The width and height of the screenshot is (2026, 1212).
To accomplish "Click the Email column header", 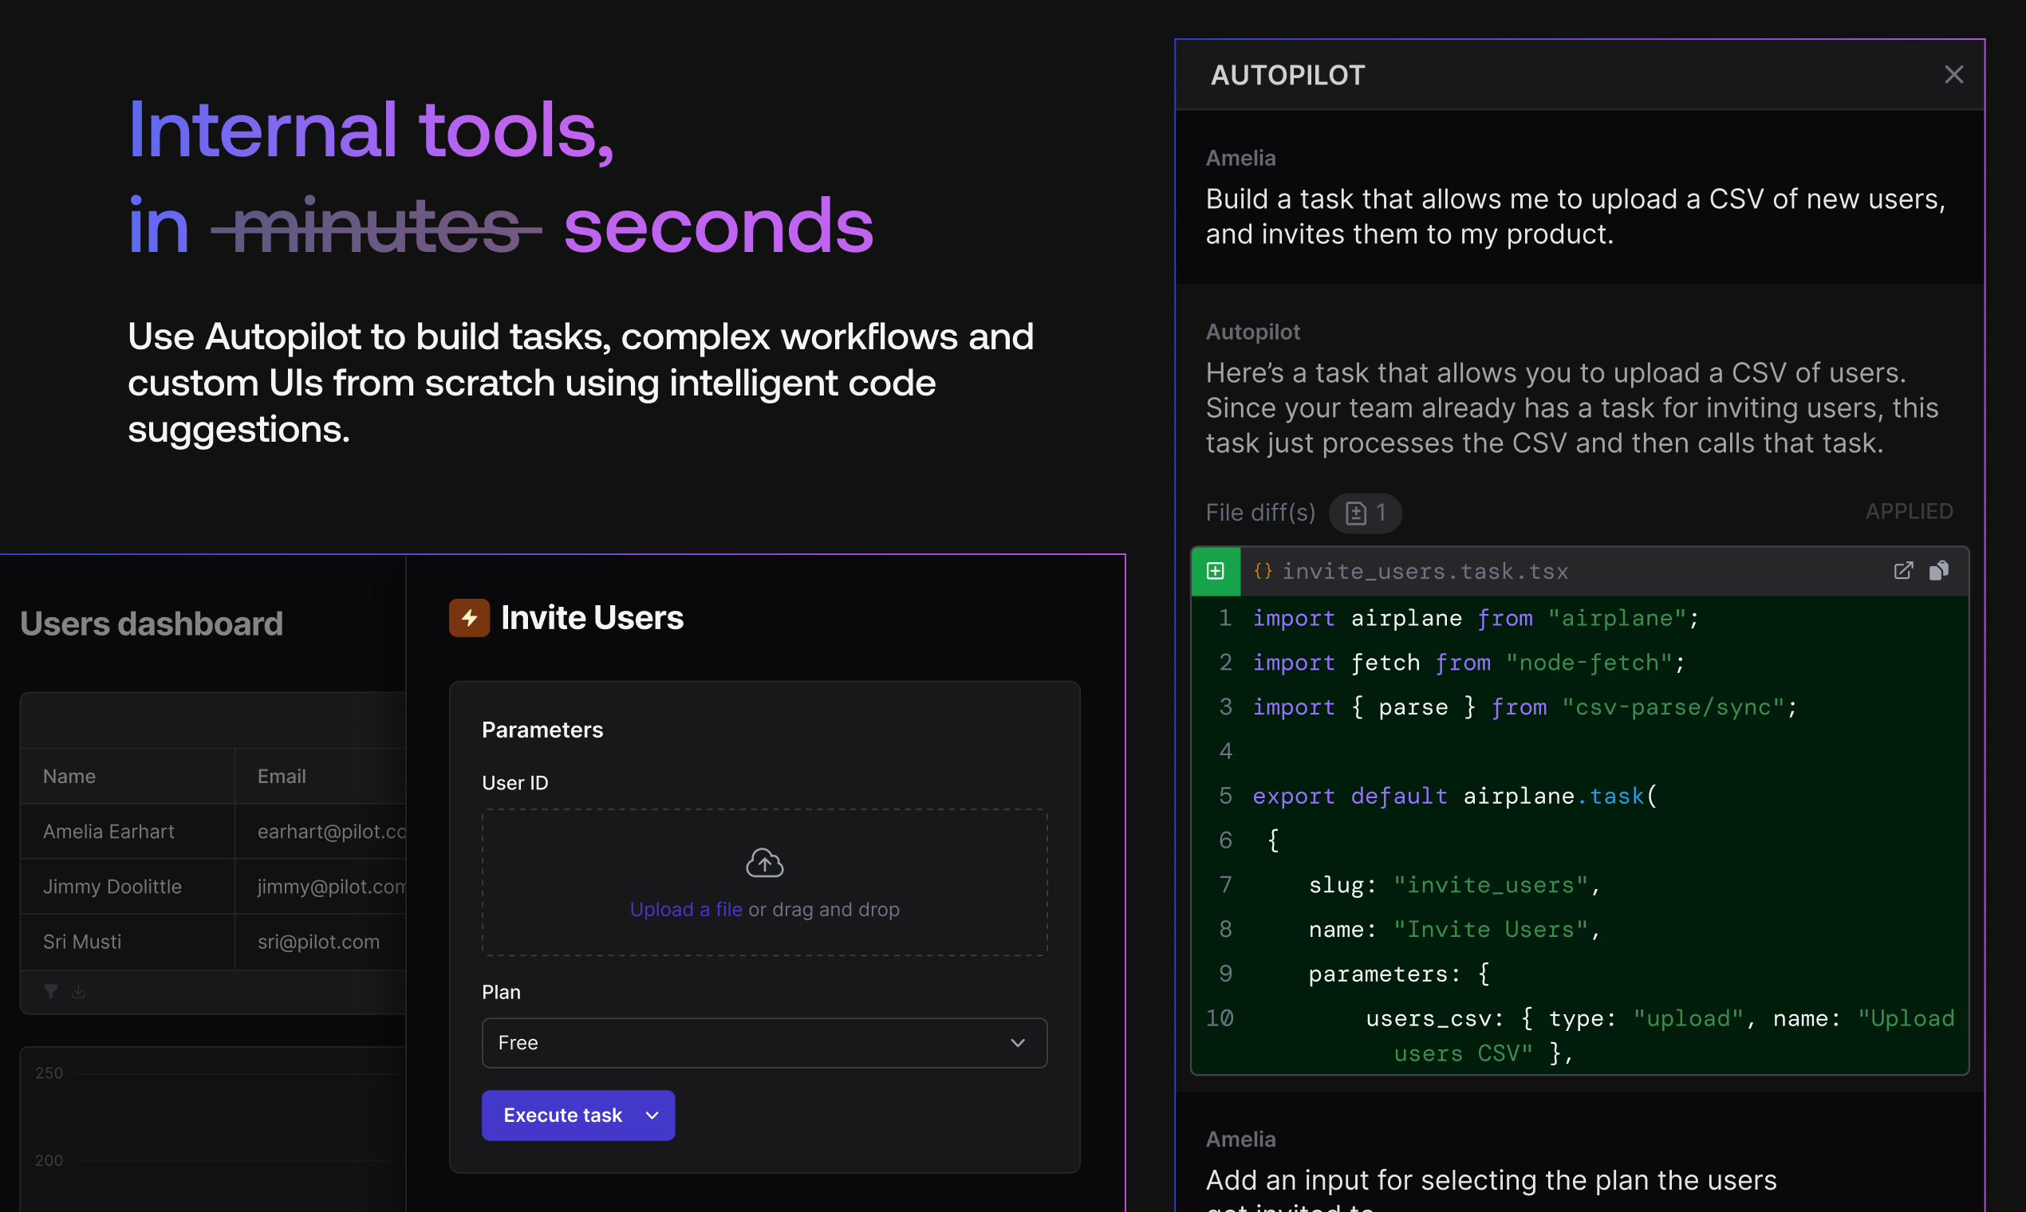I will [282, 776].
